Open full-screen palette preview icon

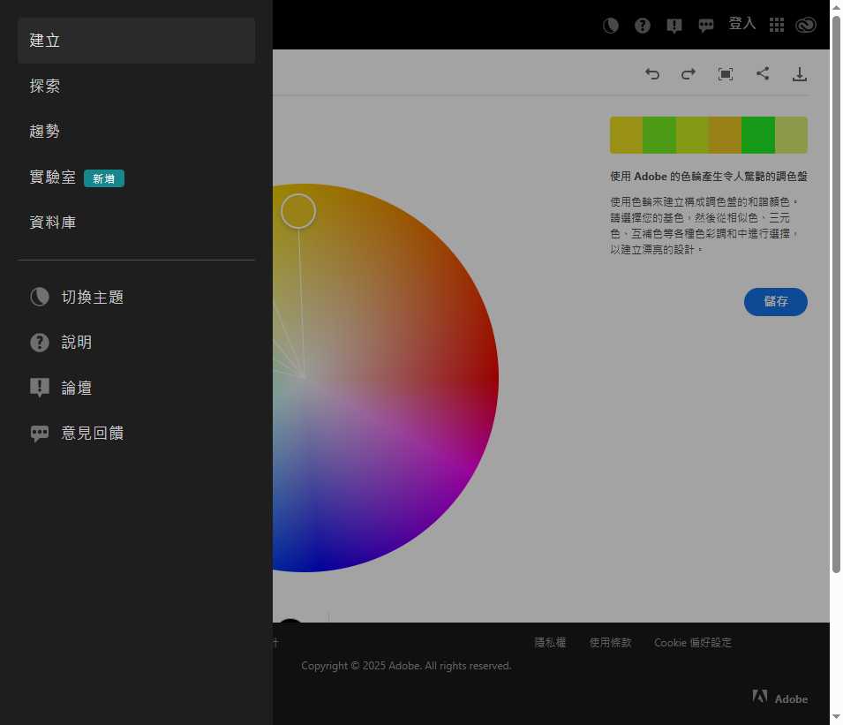tap(726, 74)
